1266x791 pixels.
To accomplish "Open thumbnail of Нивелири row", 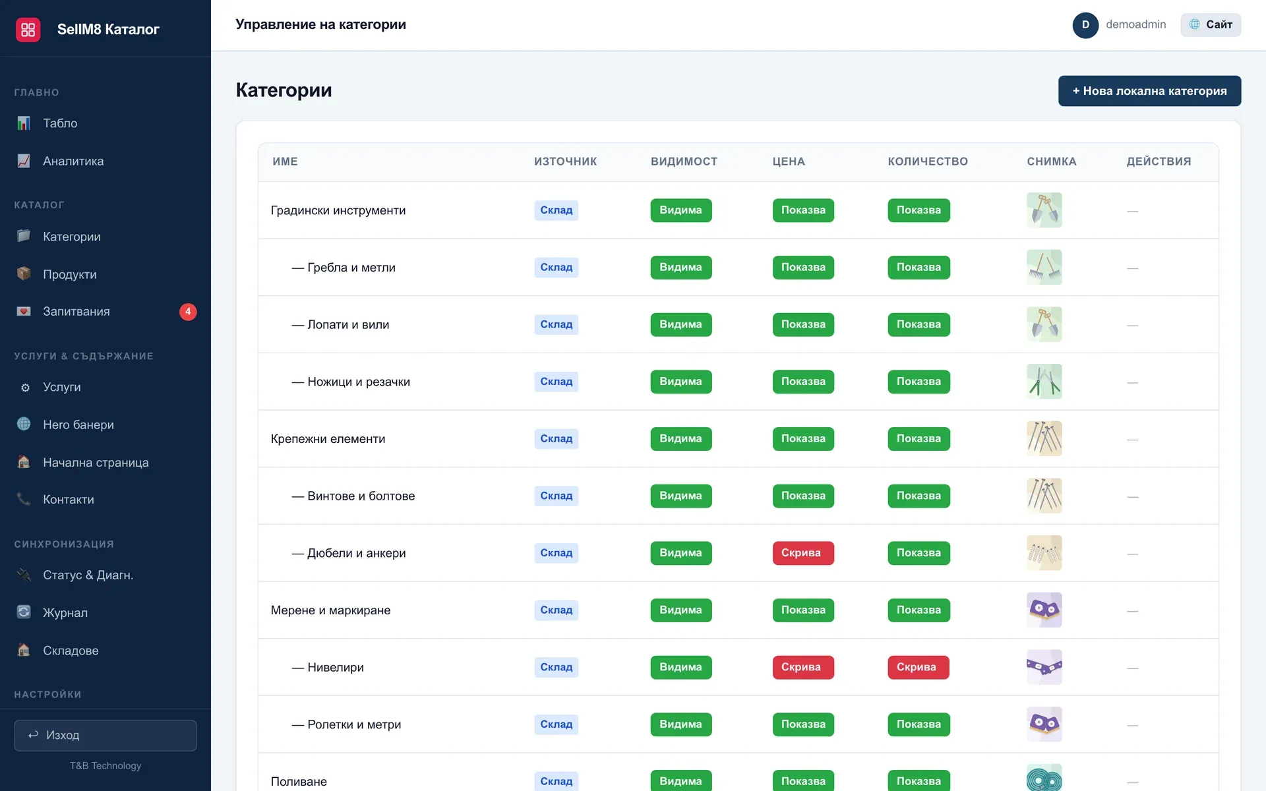I will point(1044,667).
